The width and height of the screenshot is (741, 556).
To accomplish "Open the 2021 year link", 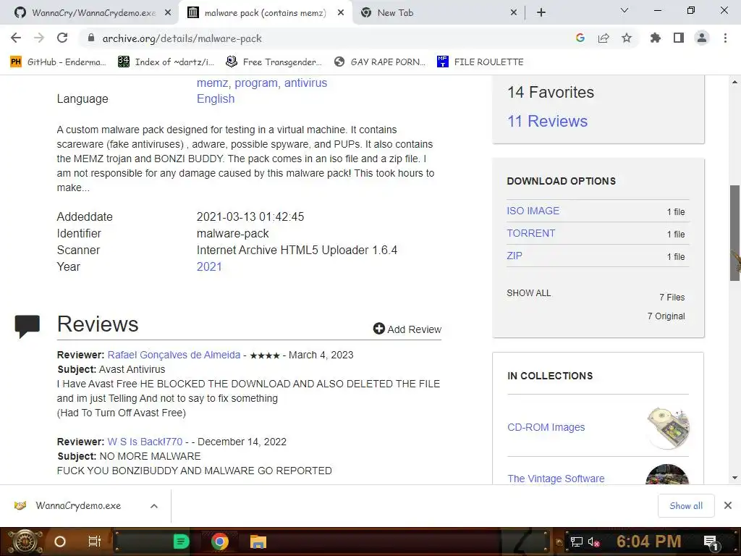I will click(209, 266).
